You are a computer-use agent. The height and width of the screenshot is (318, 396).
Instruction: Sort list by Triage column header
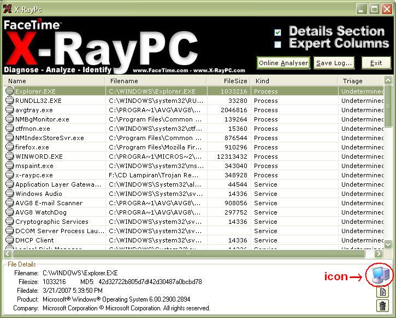tap(361, 81)
